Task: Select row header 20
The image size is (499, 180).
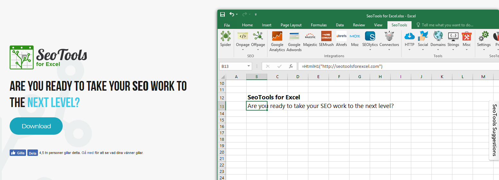Action: click(222, 152)
